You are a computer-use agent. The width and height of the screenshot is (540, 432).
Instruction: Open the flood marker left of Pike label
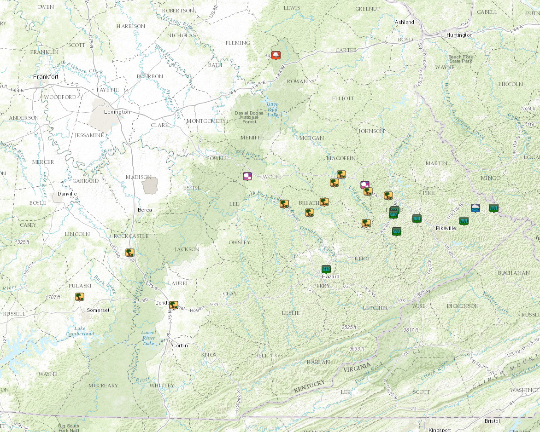417,219
